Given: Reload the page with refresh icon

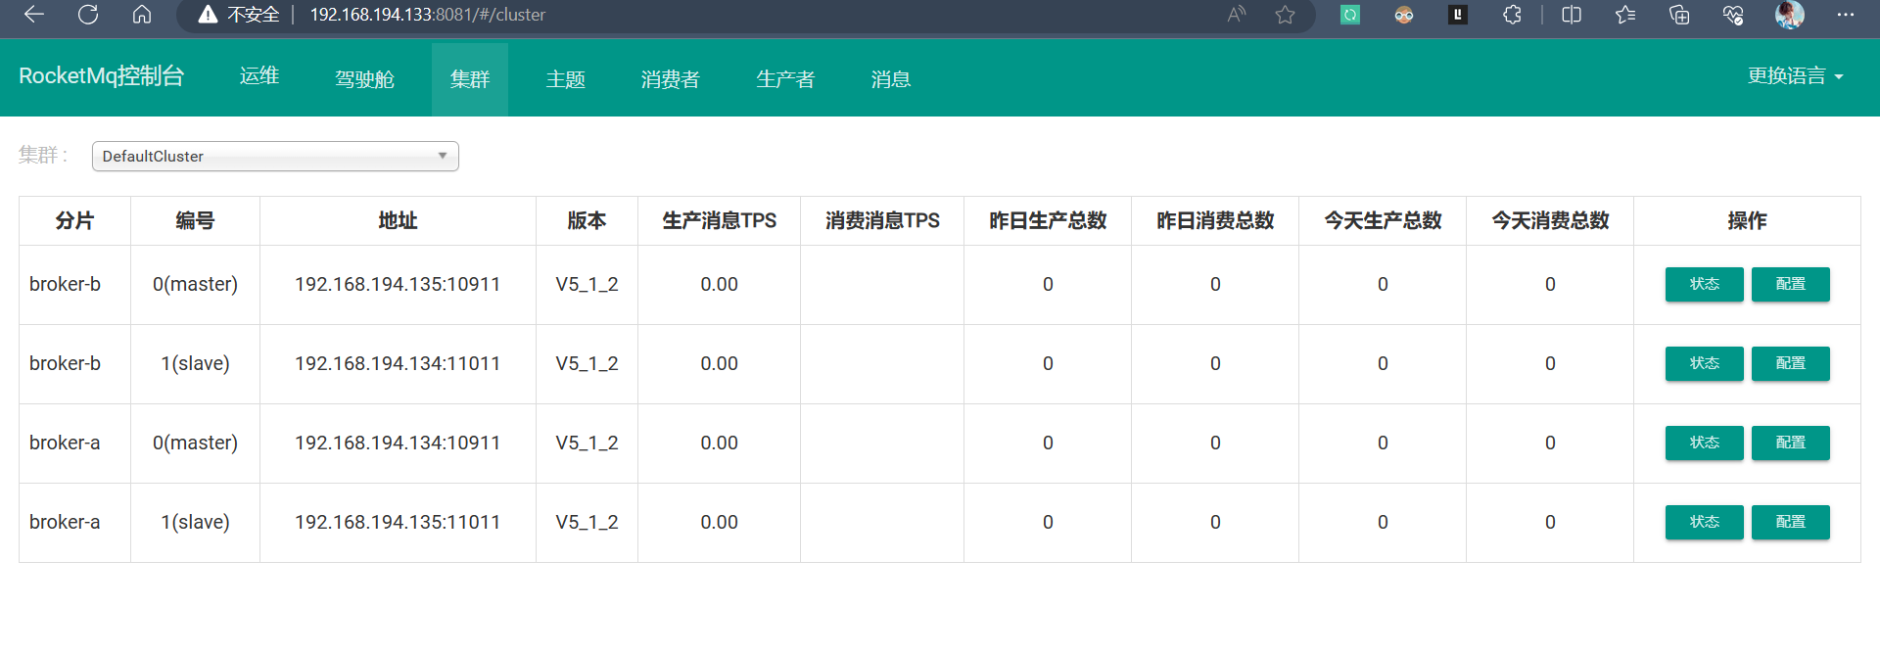Looking at the screenshot, I should click(88, 15).
